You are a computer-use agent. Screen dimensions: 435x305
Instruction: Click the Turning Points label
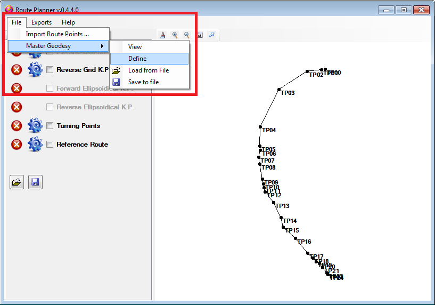[78, 125]
